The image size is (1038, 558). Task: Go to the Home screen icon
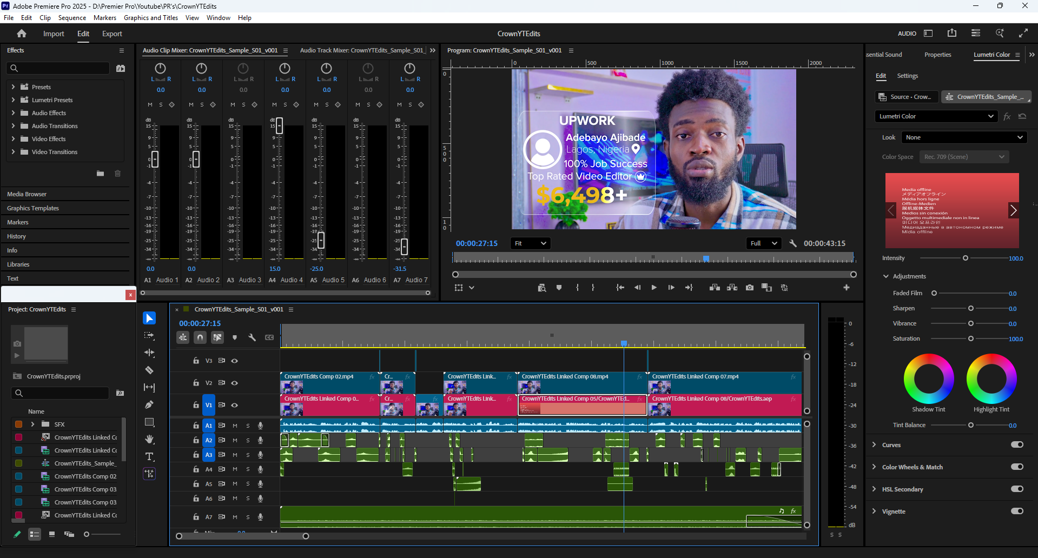point(22,34)
